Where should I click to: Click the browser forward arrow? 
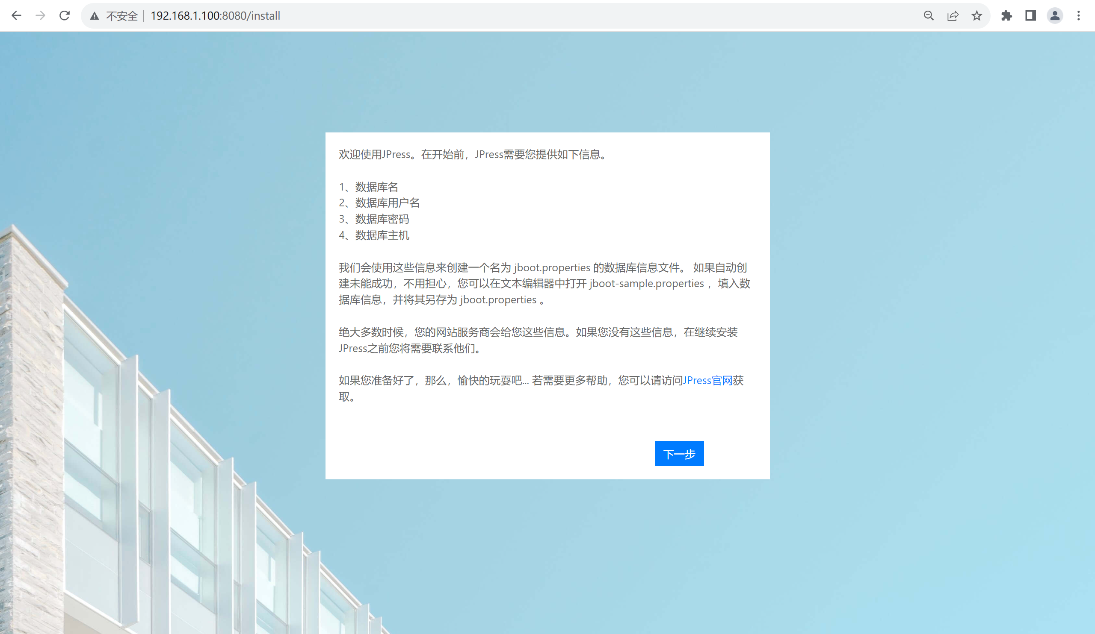pyautogui.click(x=40, y=16)
